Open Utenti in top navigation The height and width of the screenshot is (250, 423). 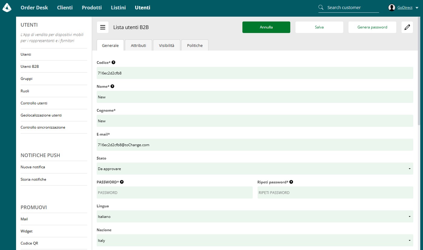pyautogui.click(x=142, y=8)
